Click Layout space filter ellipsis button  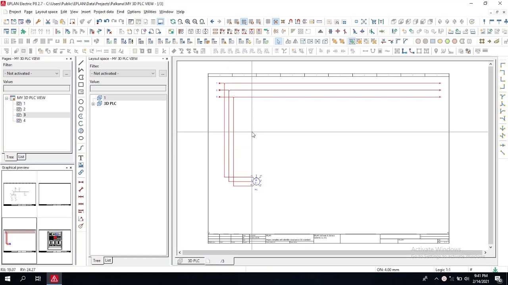click(x=162, y=73)
